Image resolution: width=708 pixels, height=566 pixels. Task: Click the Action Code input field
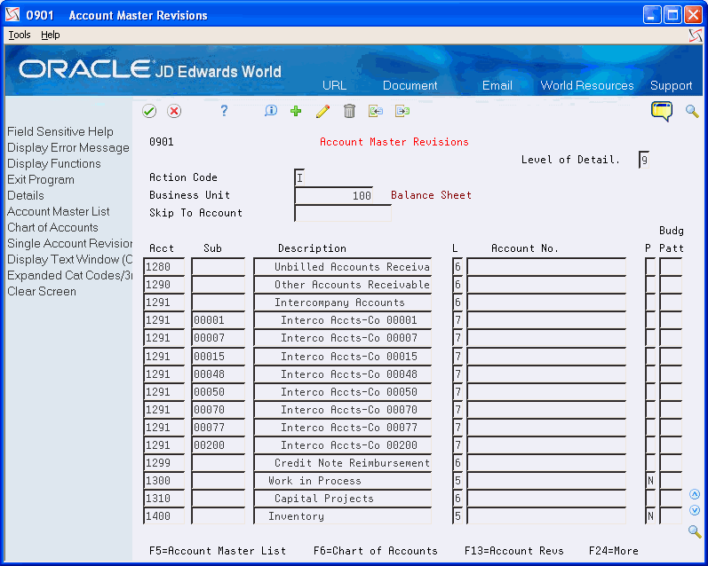click(299, 177)
